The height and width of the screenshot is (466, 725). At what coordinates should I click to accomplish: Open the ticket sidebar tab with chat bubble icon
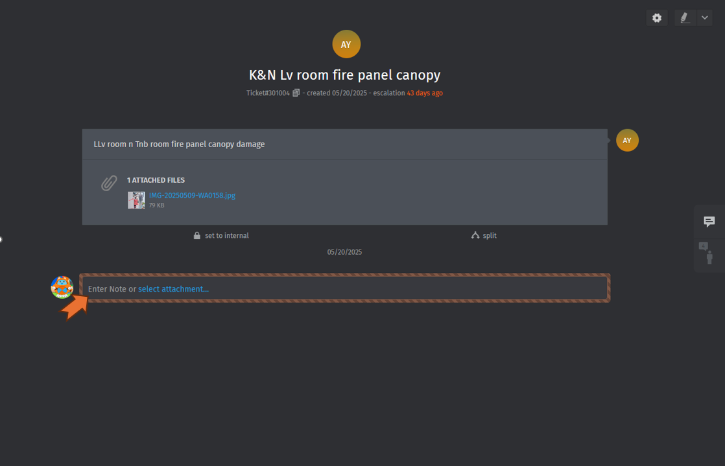709,222
